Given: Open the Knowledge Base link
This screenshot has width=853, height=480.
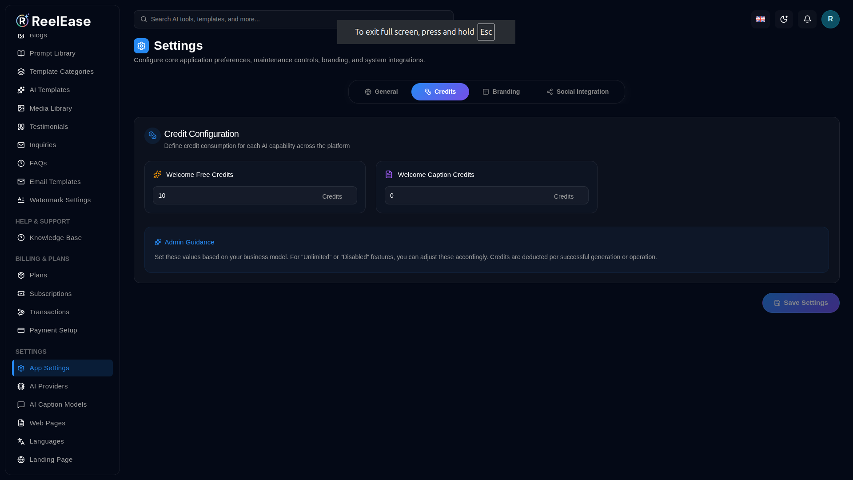Looking at the screenshot, I should pos(62,238).
